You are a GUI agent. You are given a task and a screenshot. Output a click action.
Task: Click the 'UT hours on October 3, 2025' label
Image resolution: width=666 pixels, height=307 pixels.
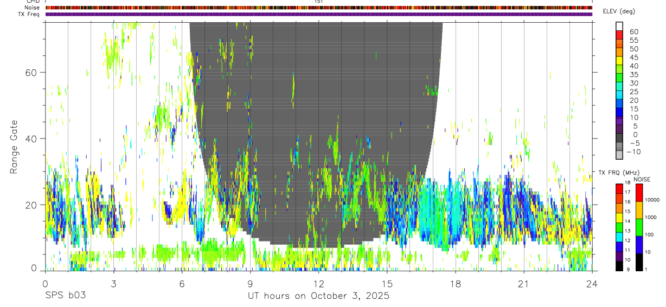[x=318, y=296]
